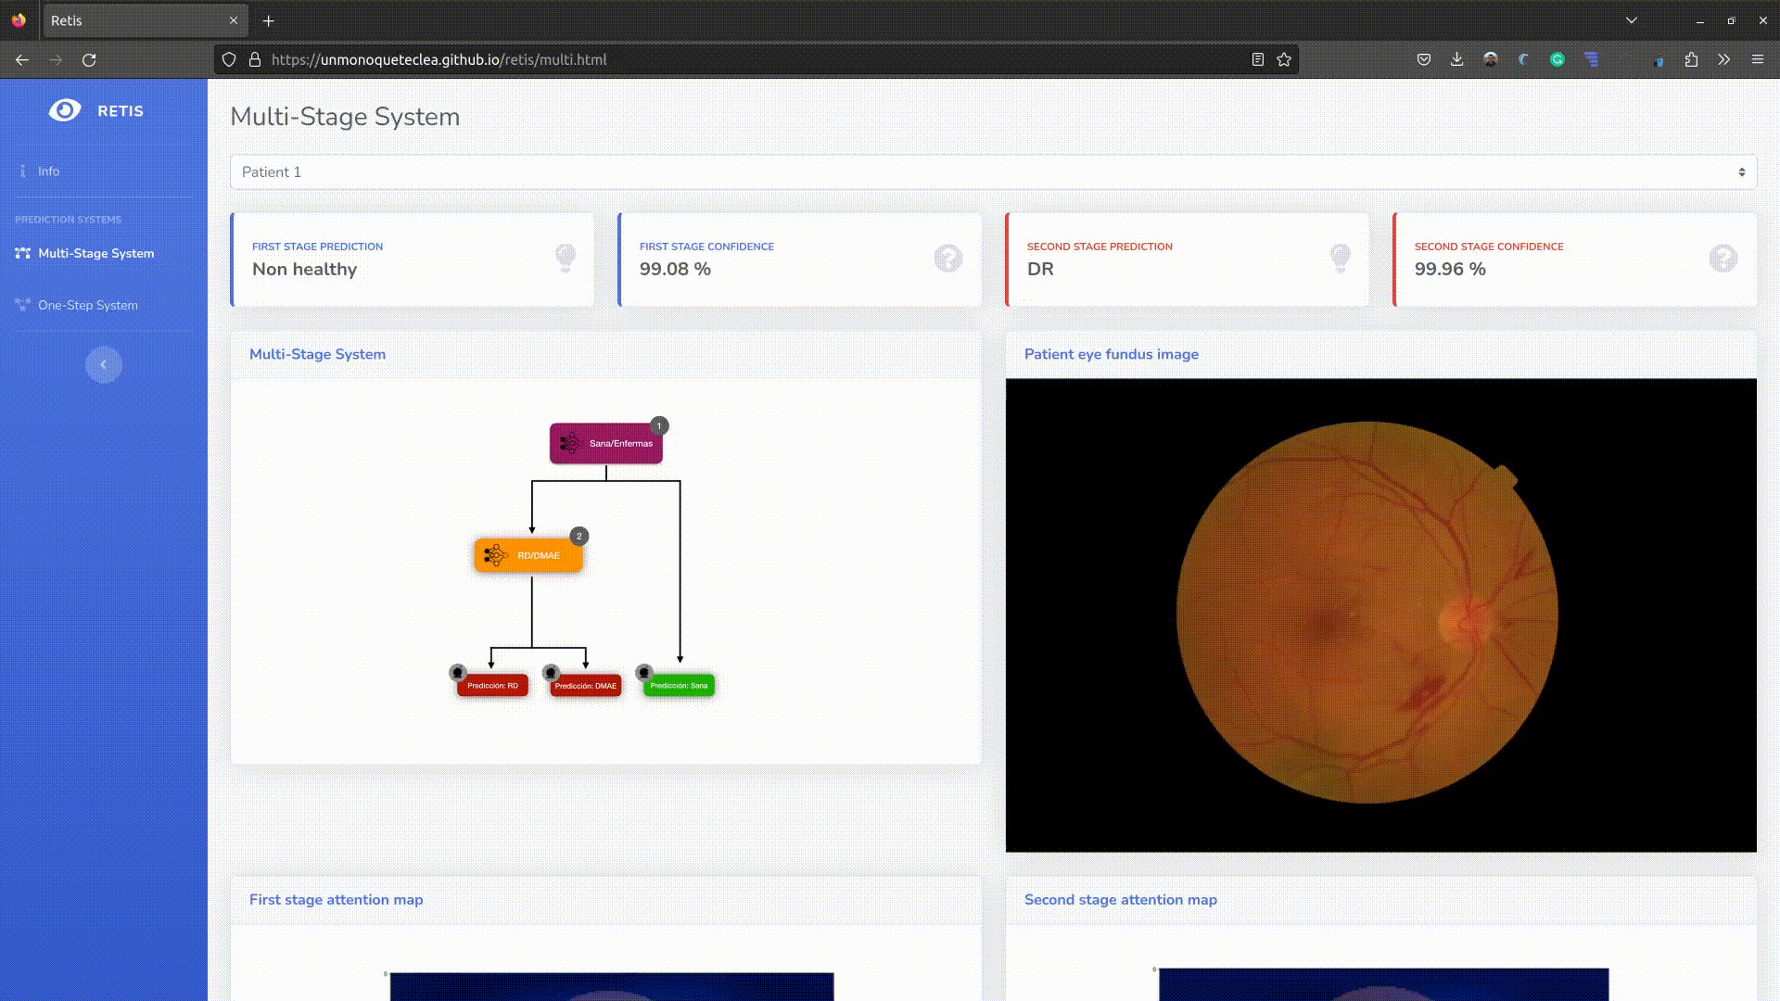Expand the browser tabs list chevron
Viewport: 1780px width, 1001px height.
coord(1632,20)
